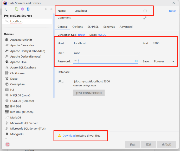Click the H2 driver icon
The image size is (180, 151).
[x=7, y=90]
